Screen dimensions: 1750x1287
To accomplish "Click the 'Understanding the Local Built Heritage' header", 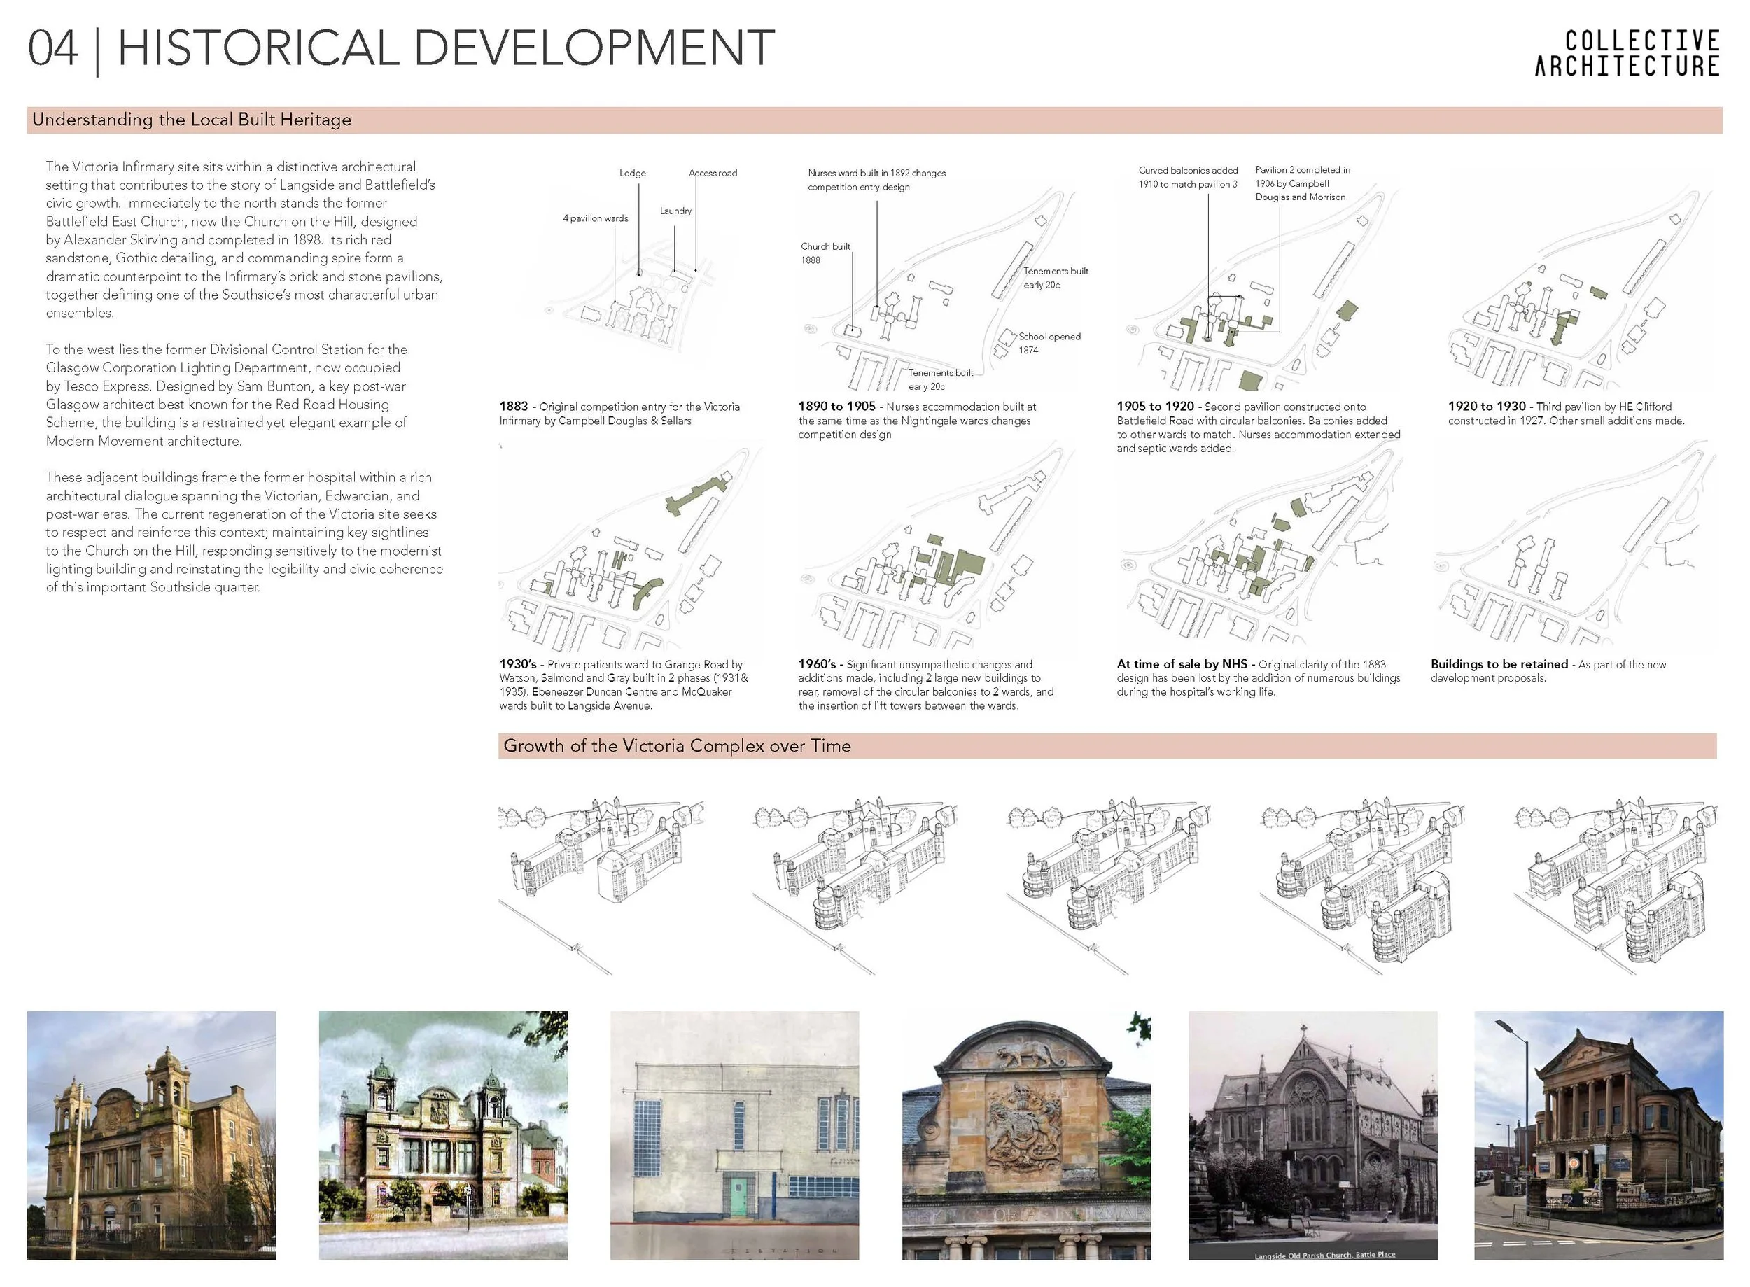I will (x=192, y=120).
